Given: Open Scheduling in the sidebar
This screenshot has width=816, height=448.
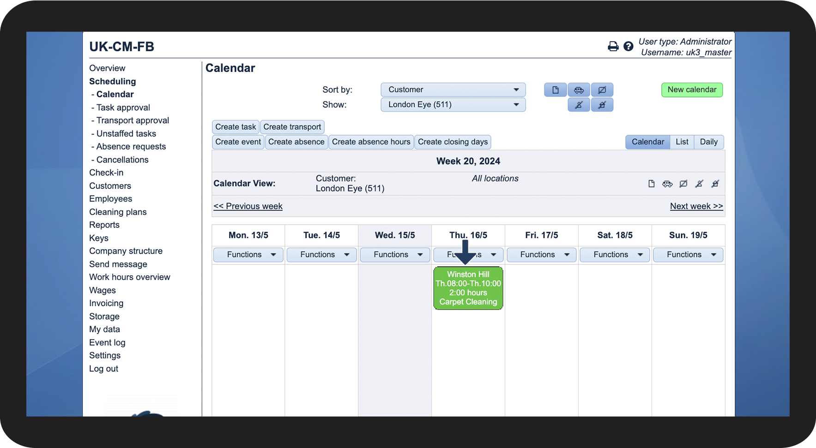Looking at the screenshot, I should [113, 81].
